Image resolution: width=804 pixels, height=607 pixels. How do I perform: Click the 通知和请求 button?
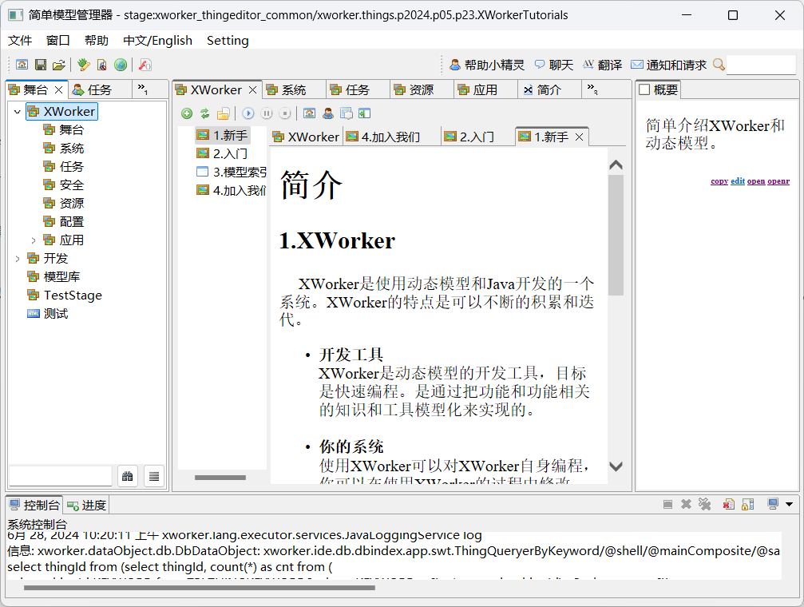pos(668,65)
